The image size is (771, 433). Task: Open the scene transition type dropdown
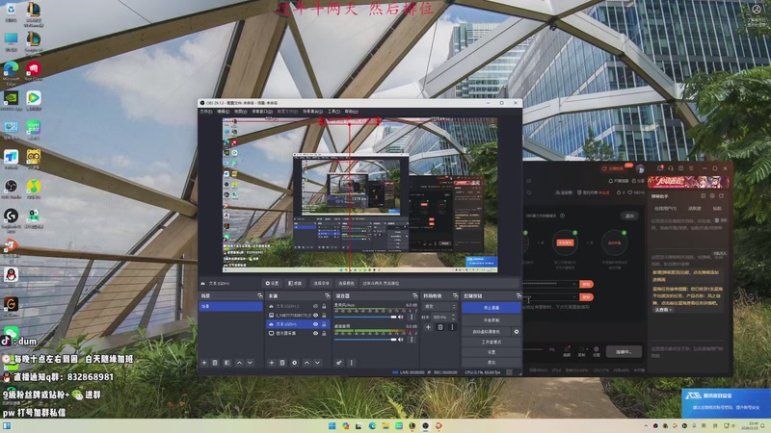click(x=439, y=306)
